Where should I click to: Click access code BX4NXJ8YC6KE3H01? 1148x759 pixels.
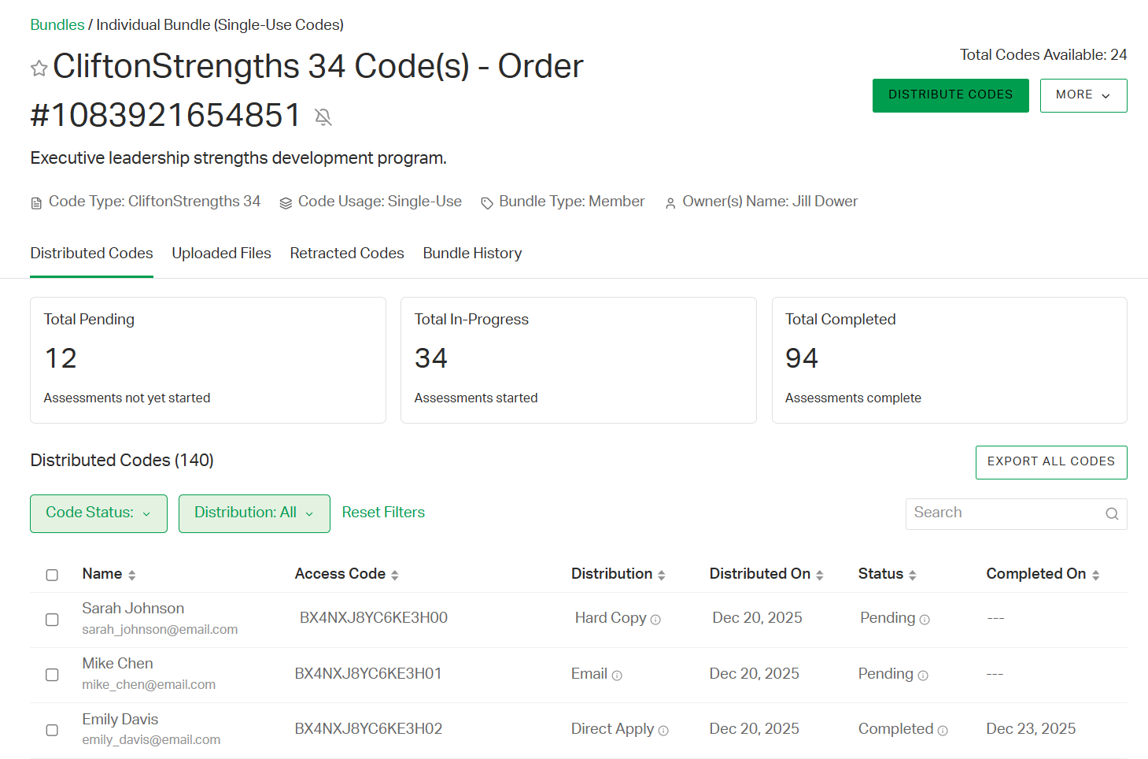point(368,674)
